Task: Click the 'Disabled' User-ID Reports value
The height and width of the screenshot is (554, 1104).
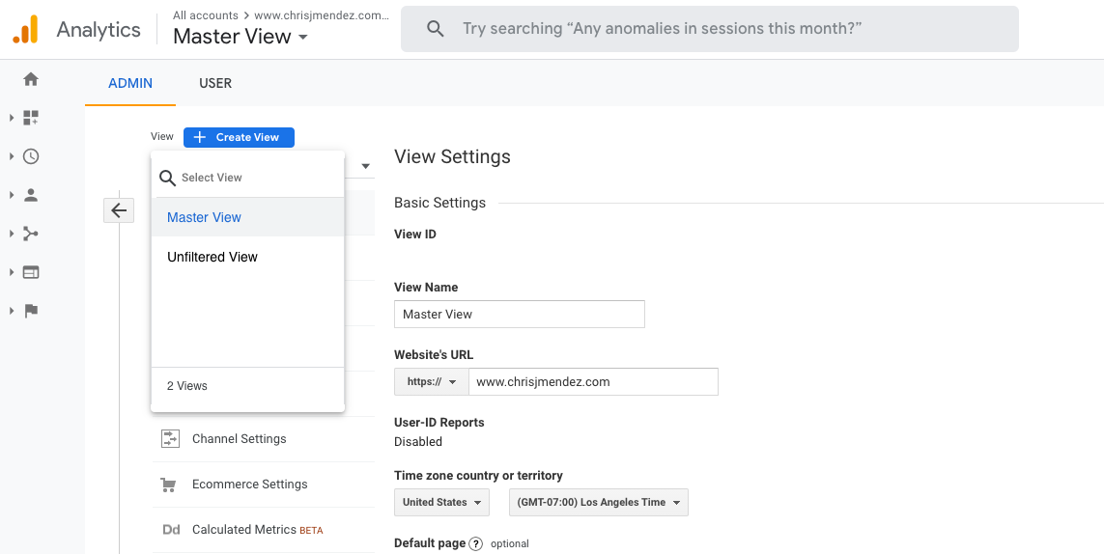Action: coord(418,442)
